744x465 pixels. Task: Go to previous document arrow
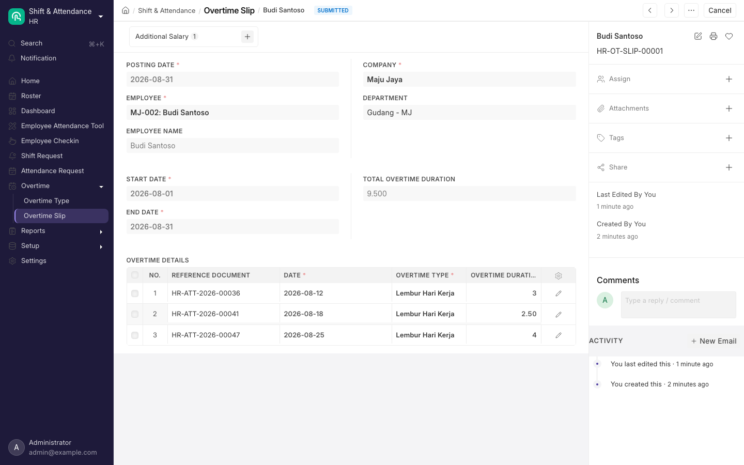pyautogui.click(x=650, y=10)
